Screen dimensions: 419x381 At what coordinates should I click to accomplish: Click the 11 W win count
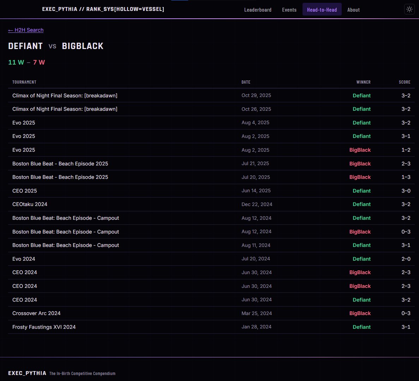[x=16, y=62]
